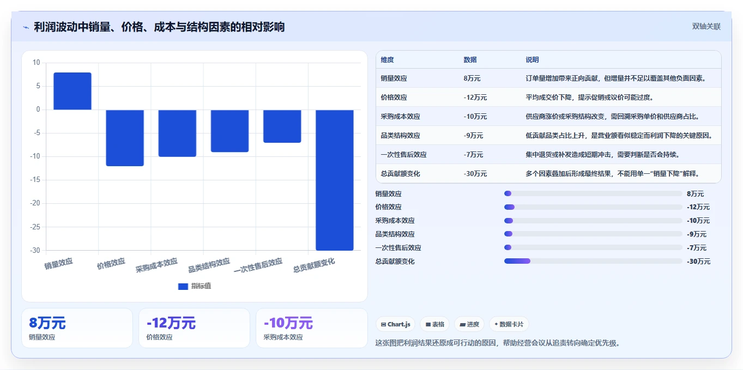Click the -30 y-axis tick label
743x370 pixels.
[x=35, y=251]
